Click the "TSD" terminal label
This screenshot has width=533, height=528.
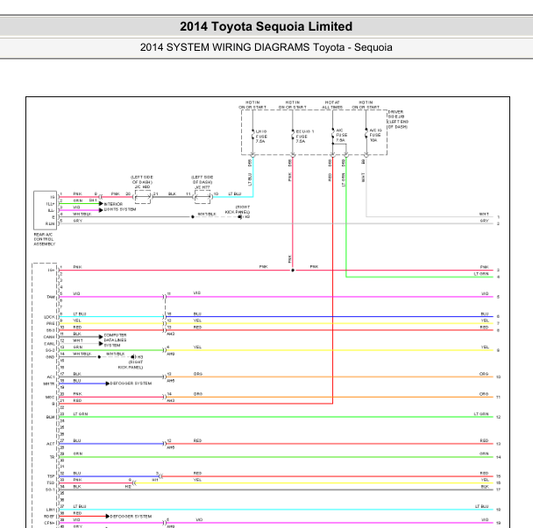[51, 482]
